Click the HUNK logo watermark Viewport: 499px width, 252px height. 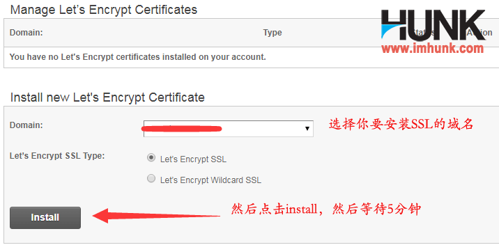(x=433, y=25)
